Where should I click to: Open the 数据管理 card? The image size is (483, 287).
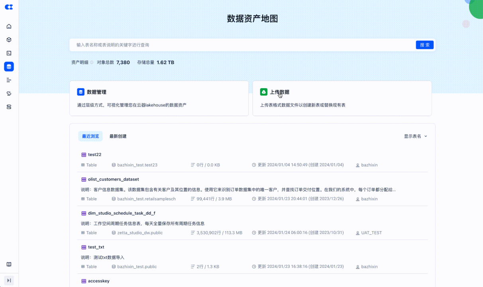(x=159, y=98)
